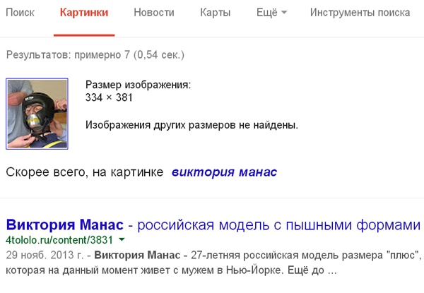Image resolution: width=424 pixels, height=293 pixels.
Task: Switch to the Новости tab
Action: coord(153,13)
